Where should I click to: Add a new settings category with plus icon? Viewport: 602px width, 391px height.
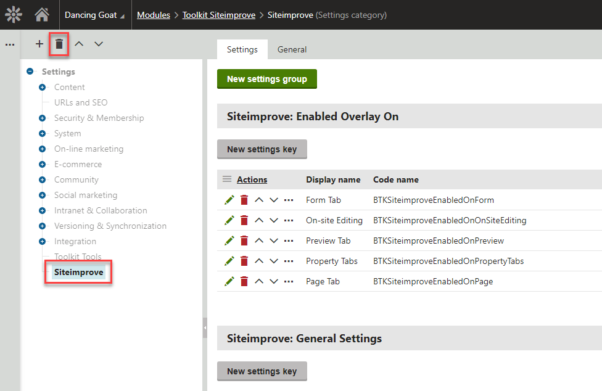[x=39, y=44]
